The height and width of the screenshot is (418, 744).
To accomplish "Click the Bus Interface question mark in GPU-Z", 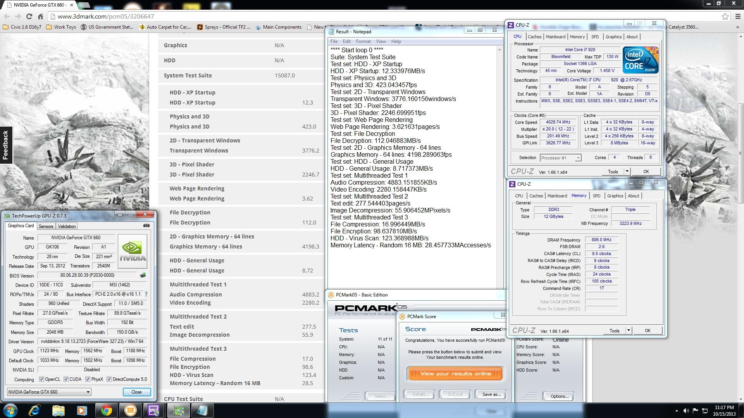I will click(146, 294).
